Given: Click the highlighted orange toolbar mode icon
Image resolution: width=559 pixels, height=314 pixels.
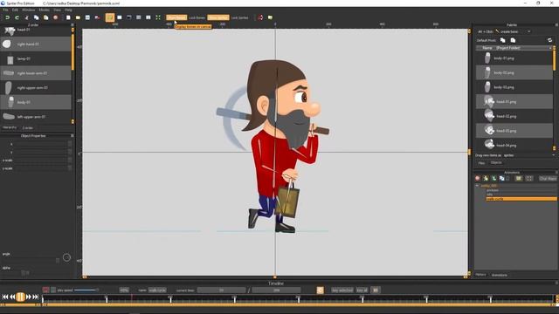Looking at the screenshot, I should pyautogui.click(x=110, y=17).
